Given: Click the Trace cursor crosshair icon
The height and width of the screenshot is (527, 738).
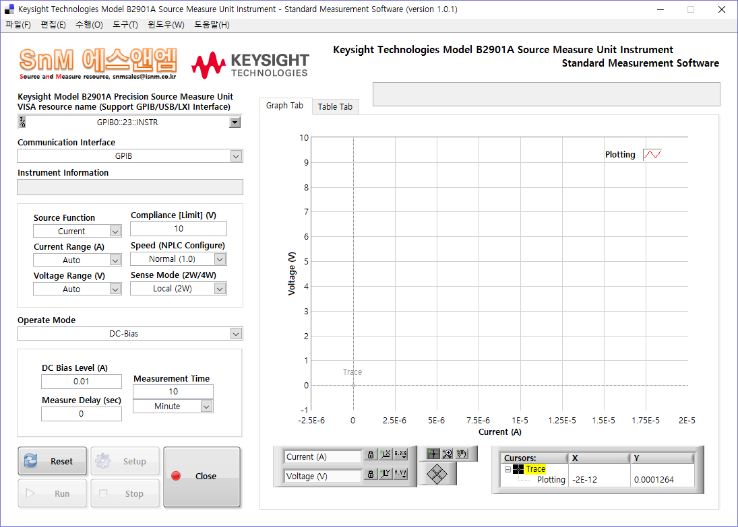Looking at the screenshot, I should [x=518, y=469].
